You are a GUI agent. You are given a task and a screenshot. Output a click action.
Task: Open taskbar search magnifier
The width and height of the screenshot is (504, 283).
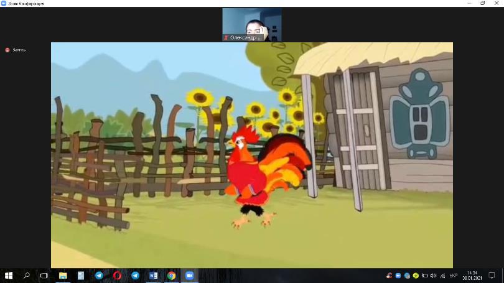click(27, 275)
